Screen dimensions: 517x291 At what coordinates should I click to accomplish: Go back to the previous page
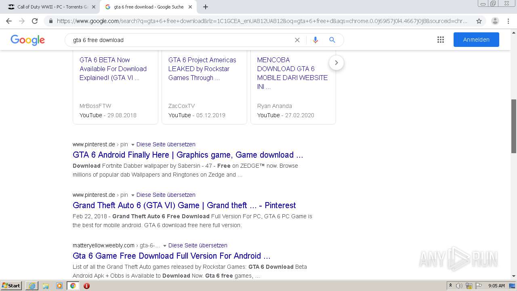click(9, 21)
